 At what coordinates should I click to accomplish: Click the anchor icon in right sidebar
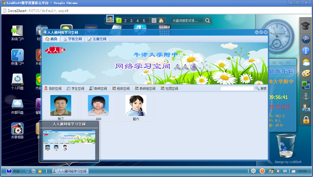[306, 96]
